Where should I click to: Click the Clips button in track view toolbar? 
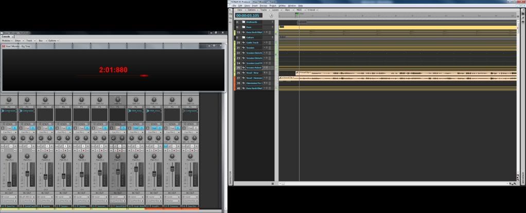287,10
